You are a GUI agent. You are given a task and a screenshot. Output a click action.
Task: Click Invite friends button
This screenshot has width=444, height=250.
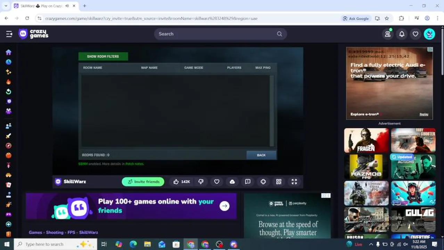143,182
